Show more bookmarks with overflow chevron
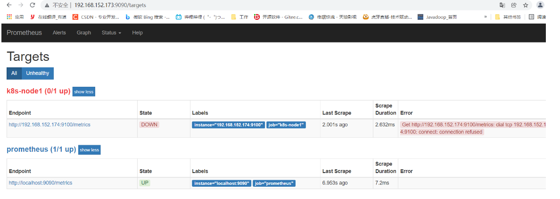Image resolution: width=560 pixels, height=199 pixels. coord(486,17)
